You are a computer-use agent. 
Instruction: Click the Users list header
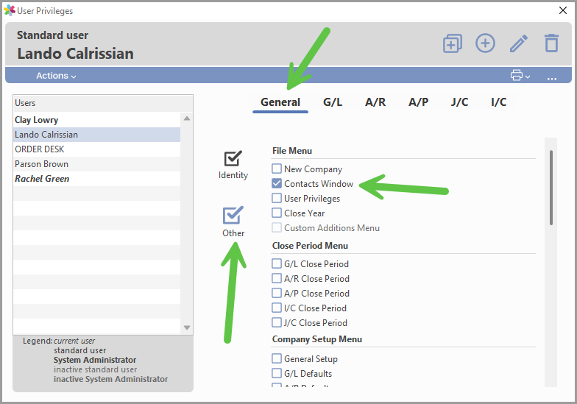pos(103,103)
